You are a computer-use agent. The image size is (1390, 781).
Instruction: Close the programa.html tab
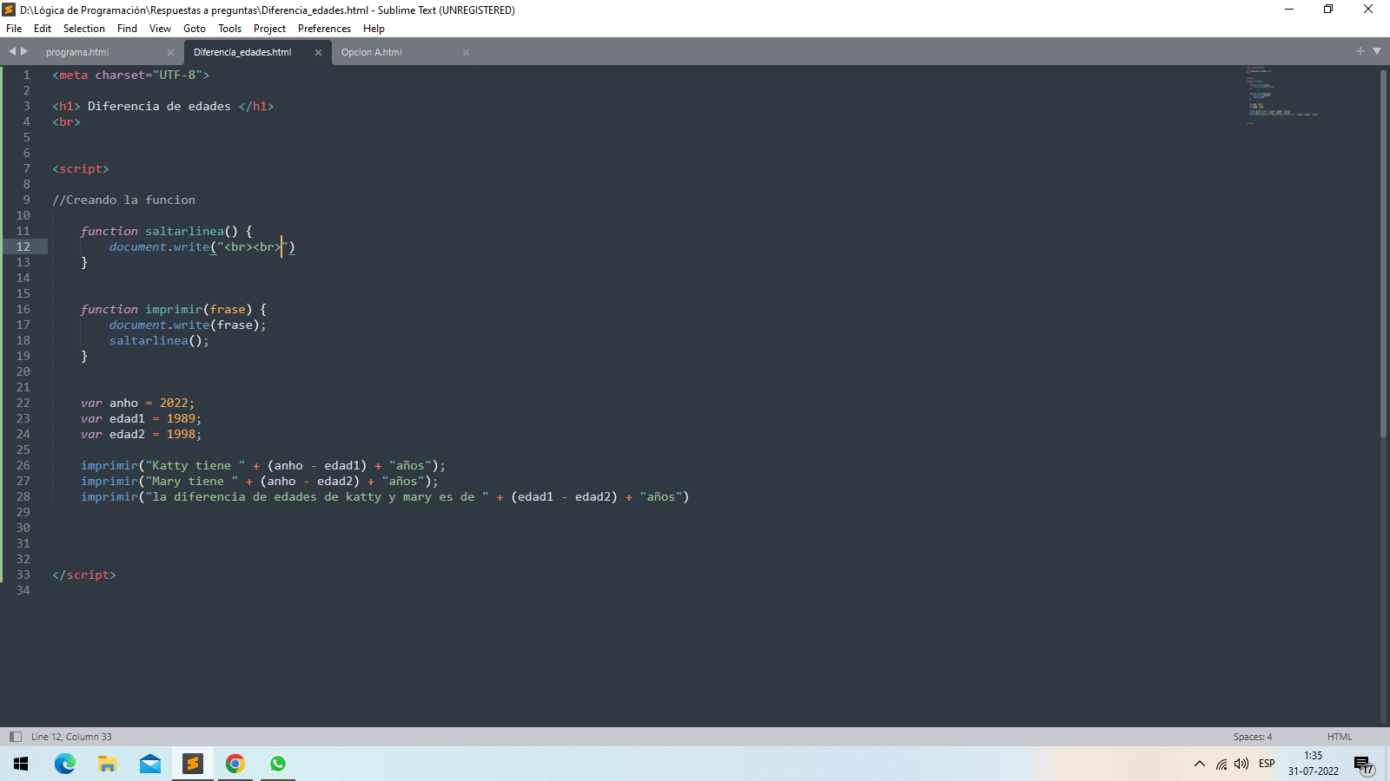pyautogui.click(x=170, y=53)
